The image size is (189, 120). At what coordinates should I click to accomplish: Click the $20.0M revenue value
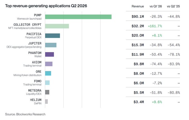138,35
